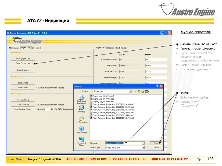Click the help question mark in Save As title bar
Image resolution: width=222 pixels, height=166 pixels.
click(x=157, y=86)
